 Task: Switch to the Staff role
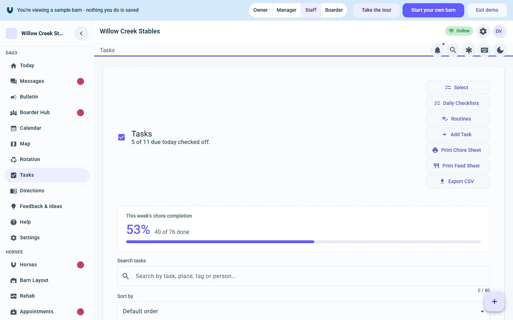point(311,10)
